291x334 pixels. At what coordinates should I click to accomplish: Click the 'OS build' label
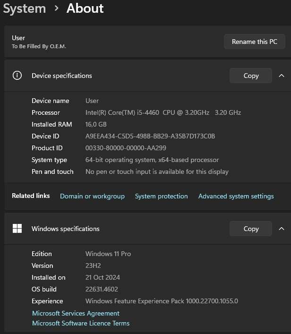tap(44, 289)
